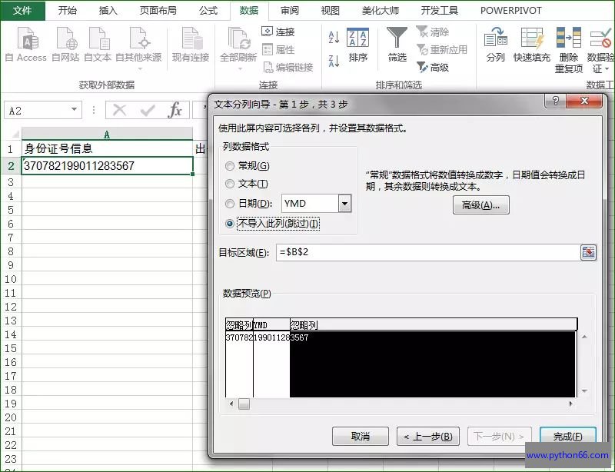This screenshot has height=472, width=615.
Task: Click the Flash Fill (快速填充) icon
Action: (532, 40)
